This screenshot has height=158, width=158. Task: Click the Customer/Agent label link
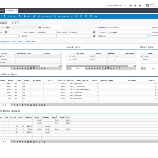(29, 32)
